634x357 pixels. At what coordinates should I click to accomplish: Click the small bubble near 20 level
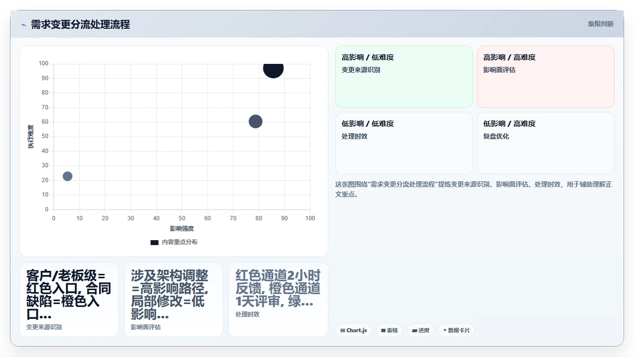tap(67, 176)
